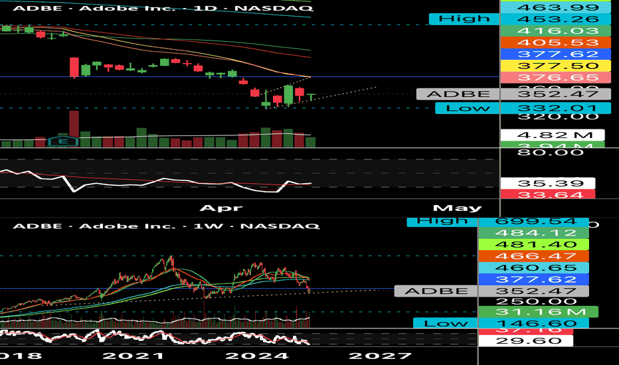Click the 31.16 M weekly volume label
Screen dimensions: 619x365
pyautogui.click(x=538, y=312)
